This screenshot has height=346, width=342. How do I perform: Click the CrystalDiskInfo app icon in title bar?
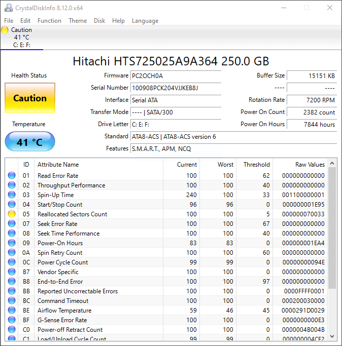click(9, 8)
